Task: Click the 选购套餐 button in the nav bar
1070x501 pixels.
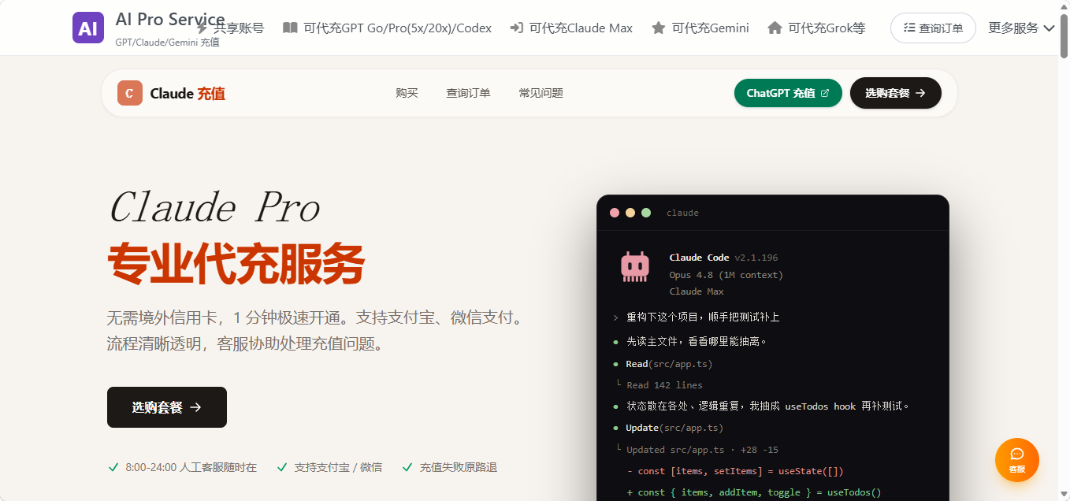Action: [896, 93]
